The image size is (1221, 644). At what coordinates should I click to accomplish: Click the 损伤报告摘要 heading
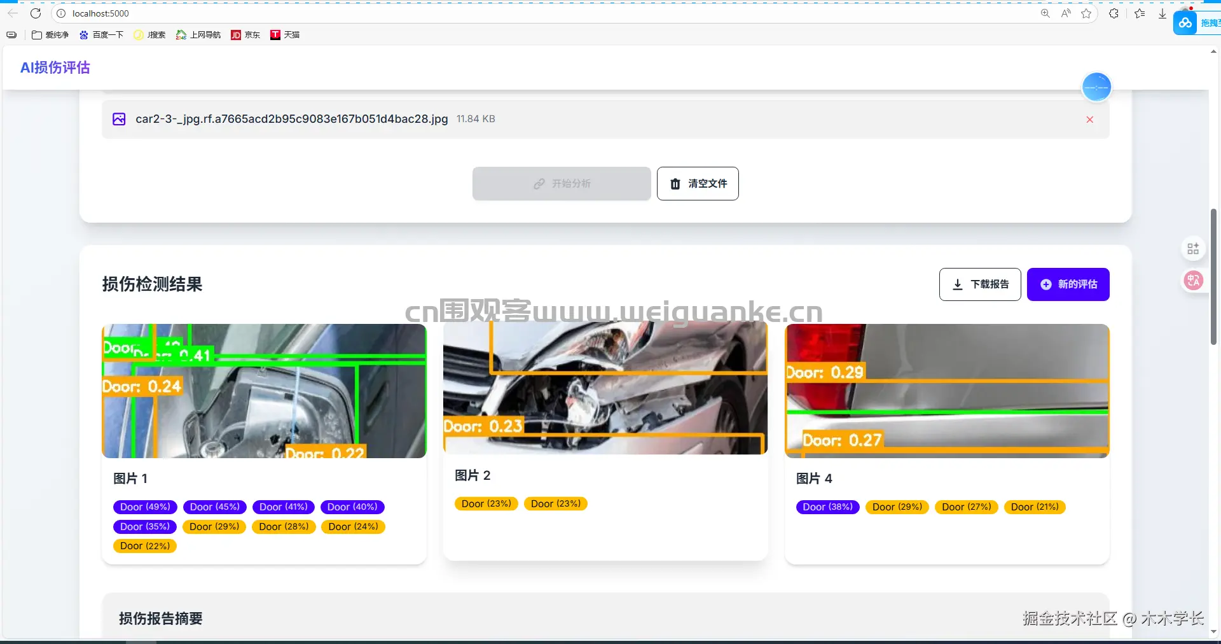pos(161,619)
